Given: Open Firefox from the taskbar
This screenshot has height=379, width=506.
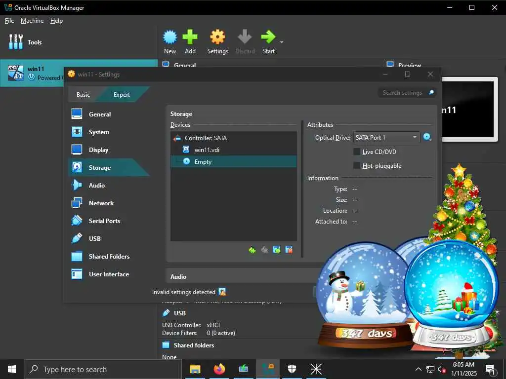Looking at the screenshot, I should click(219, 369).
